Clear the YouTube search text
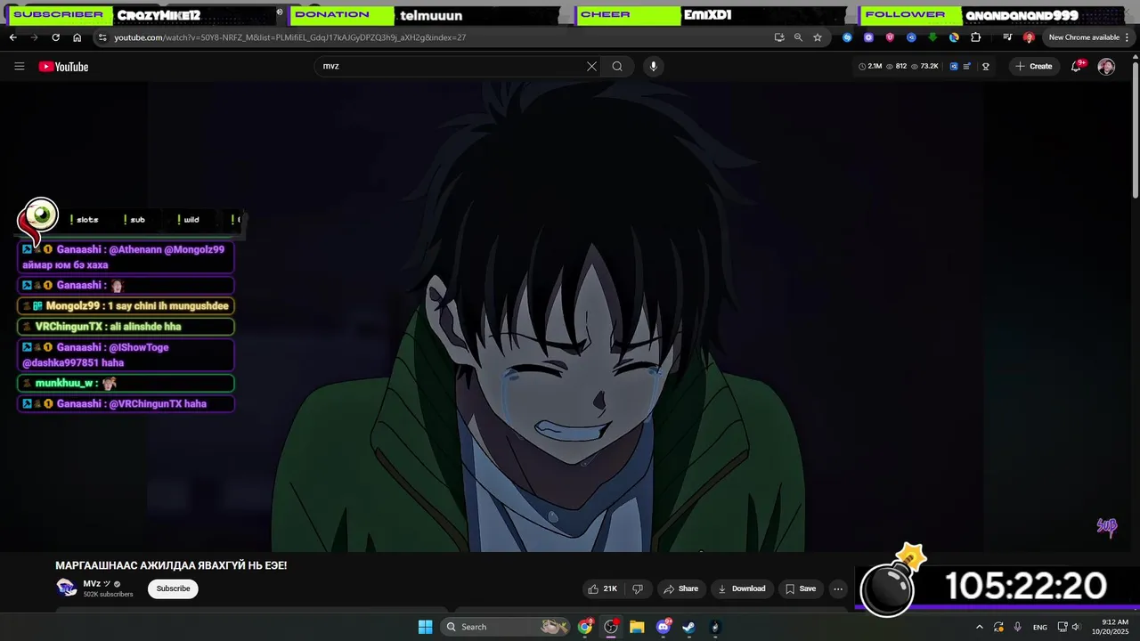This screenshot has height=641, width=1140. pyautogui.click(x=591, y=66)
